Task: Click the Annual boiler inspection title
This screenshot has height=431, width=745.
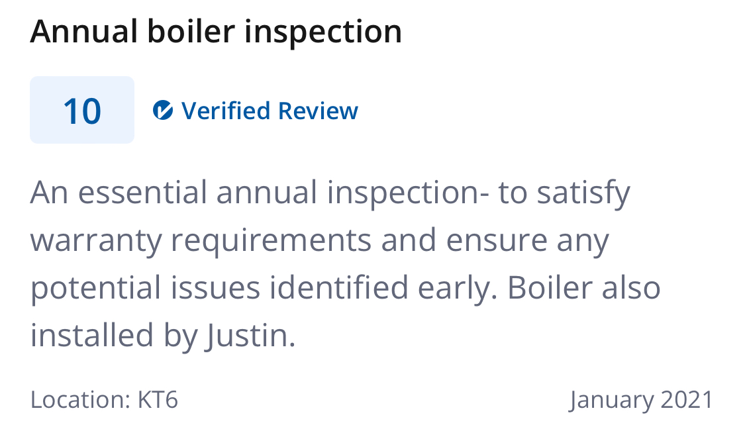Action: [x=216, y=31]
